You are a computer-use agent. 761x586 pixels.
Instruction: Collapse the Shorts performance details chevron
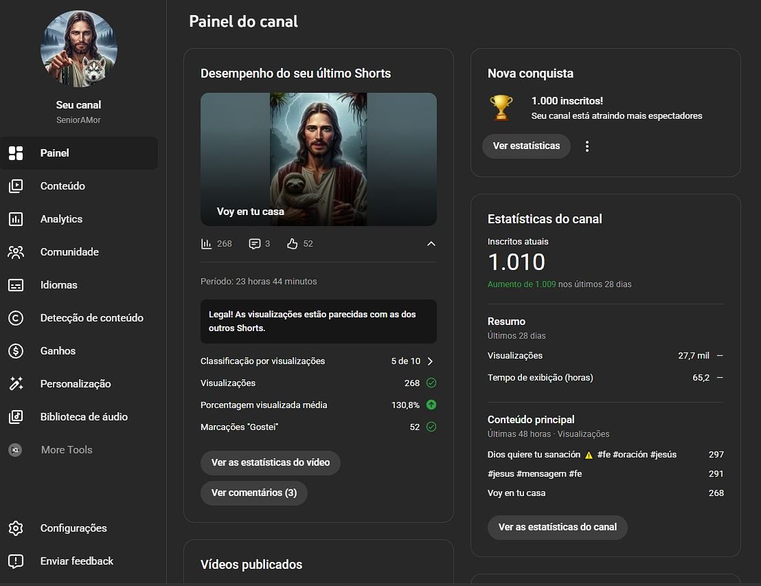(431, 244)
